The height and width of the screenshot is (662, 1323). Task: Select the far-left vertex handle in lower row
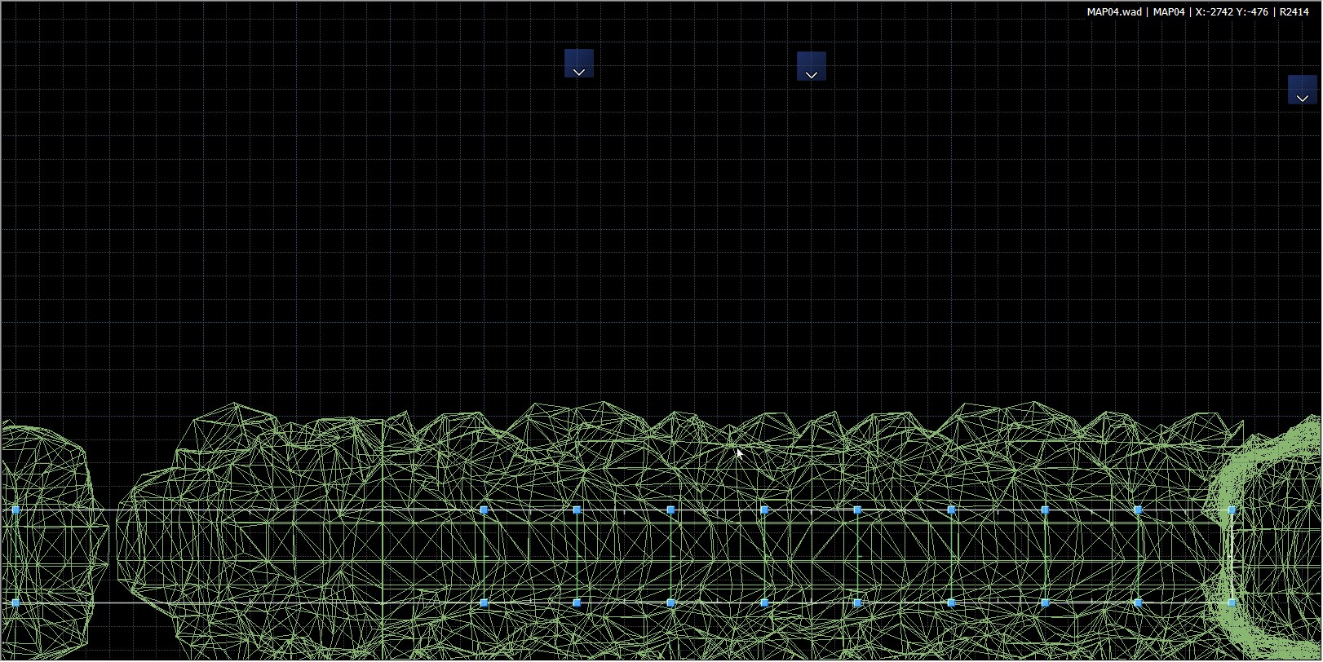tap(15, 603)
